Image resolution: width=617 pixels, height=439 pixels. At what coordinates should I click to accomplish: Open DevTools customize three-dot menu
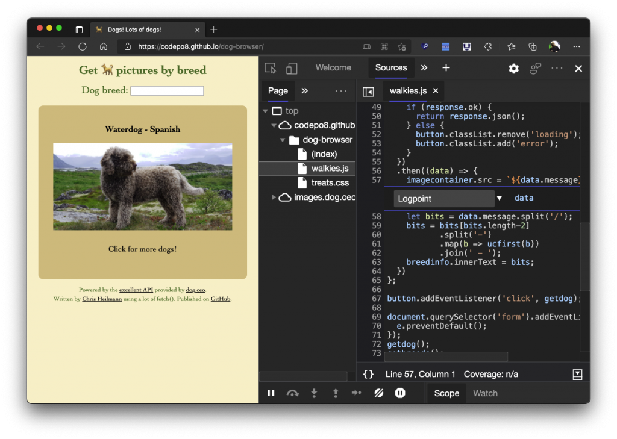[557, 68]
